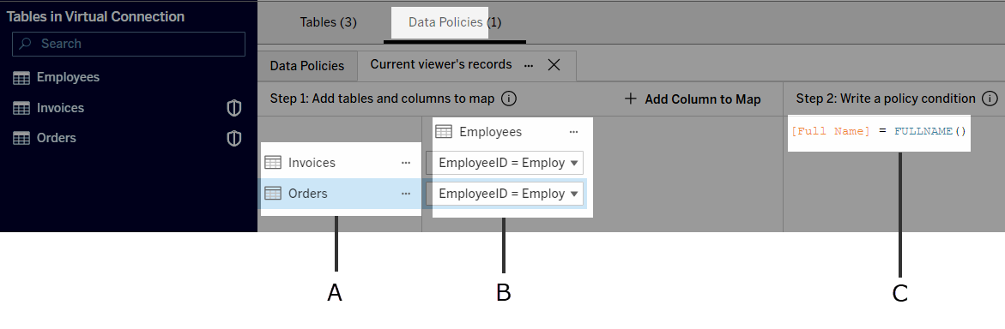Viewport: 1005px width, 329px height.
Task: Click the policy condition formula editor
Action: click(x=880, y=133)
